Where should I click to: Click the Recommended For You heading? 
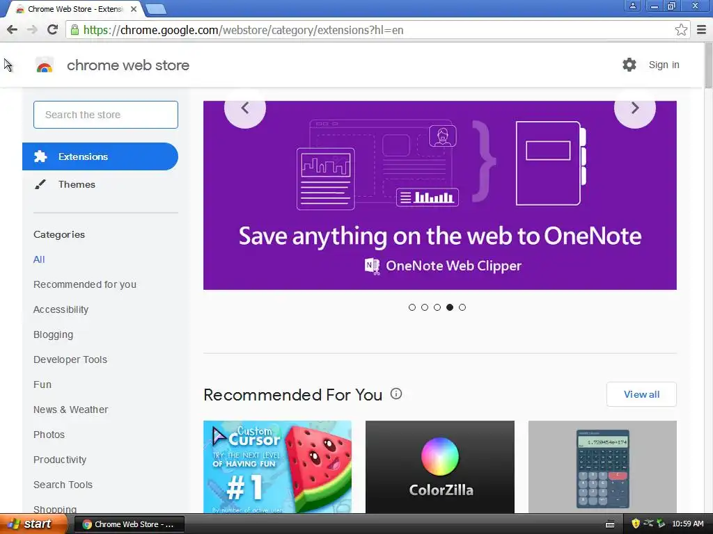(x=293, y=395)
